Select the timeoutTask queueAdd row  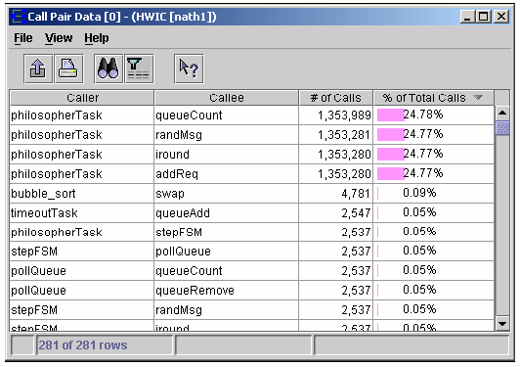tap(252, 213)
